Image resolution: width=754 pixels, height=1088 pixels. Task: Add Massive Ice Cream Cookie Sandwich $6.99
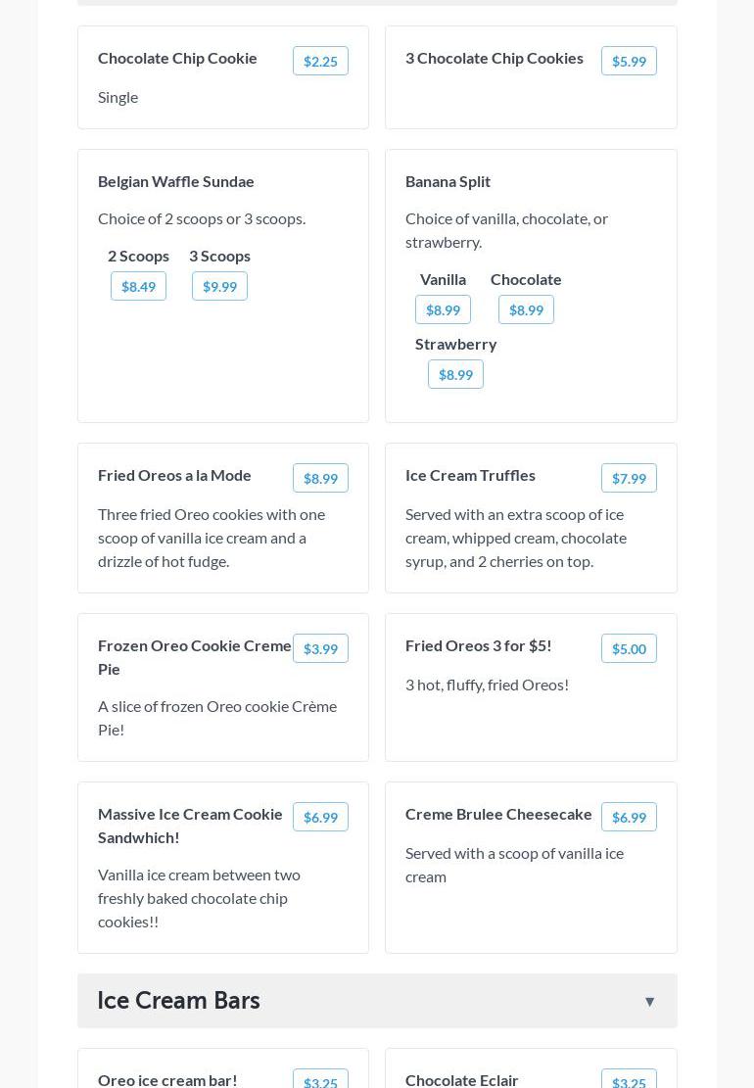pyautogui.click(x=320, y=817)
